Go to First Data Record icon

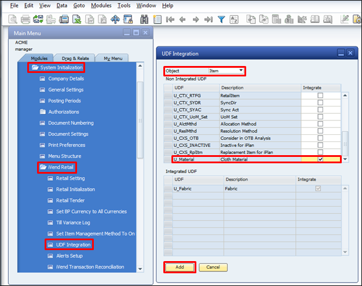point(170,20)
